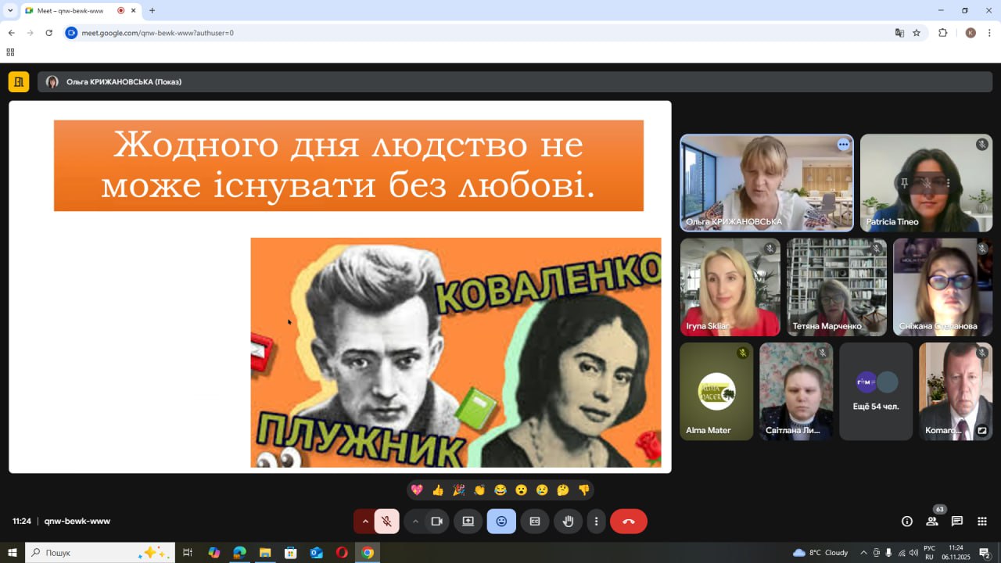Open the in-call chat panel
Image resolution: width=1001 pixels, height=563 pixels.
957,522
